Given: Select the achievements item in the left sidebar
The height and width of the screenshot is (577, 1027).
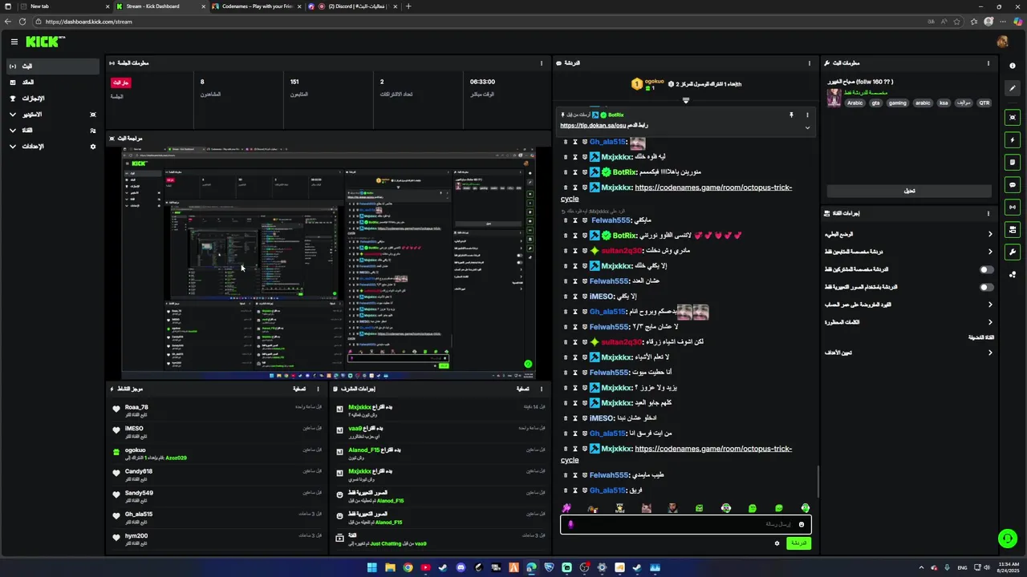Looking at the screenshot, I should (x=53, y=99).
